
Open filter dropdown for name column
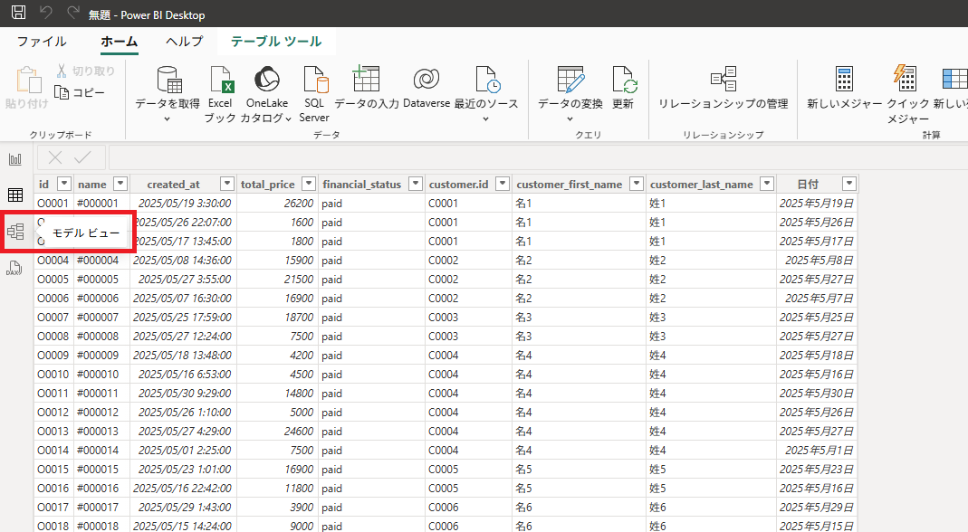click(x=120, y=184)
